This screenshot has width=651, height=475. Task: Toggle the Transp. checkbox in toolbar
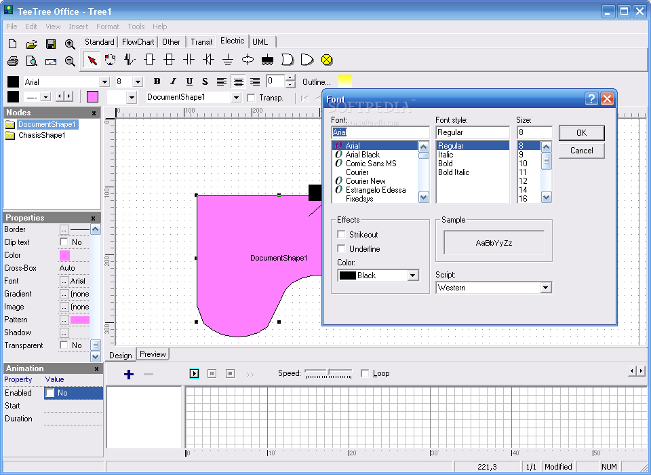tap(251, 98)
